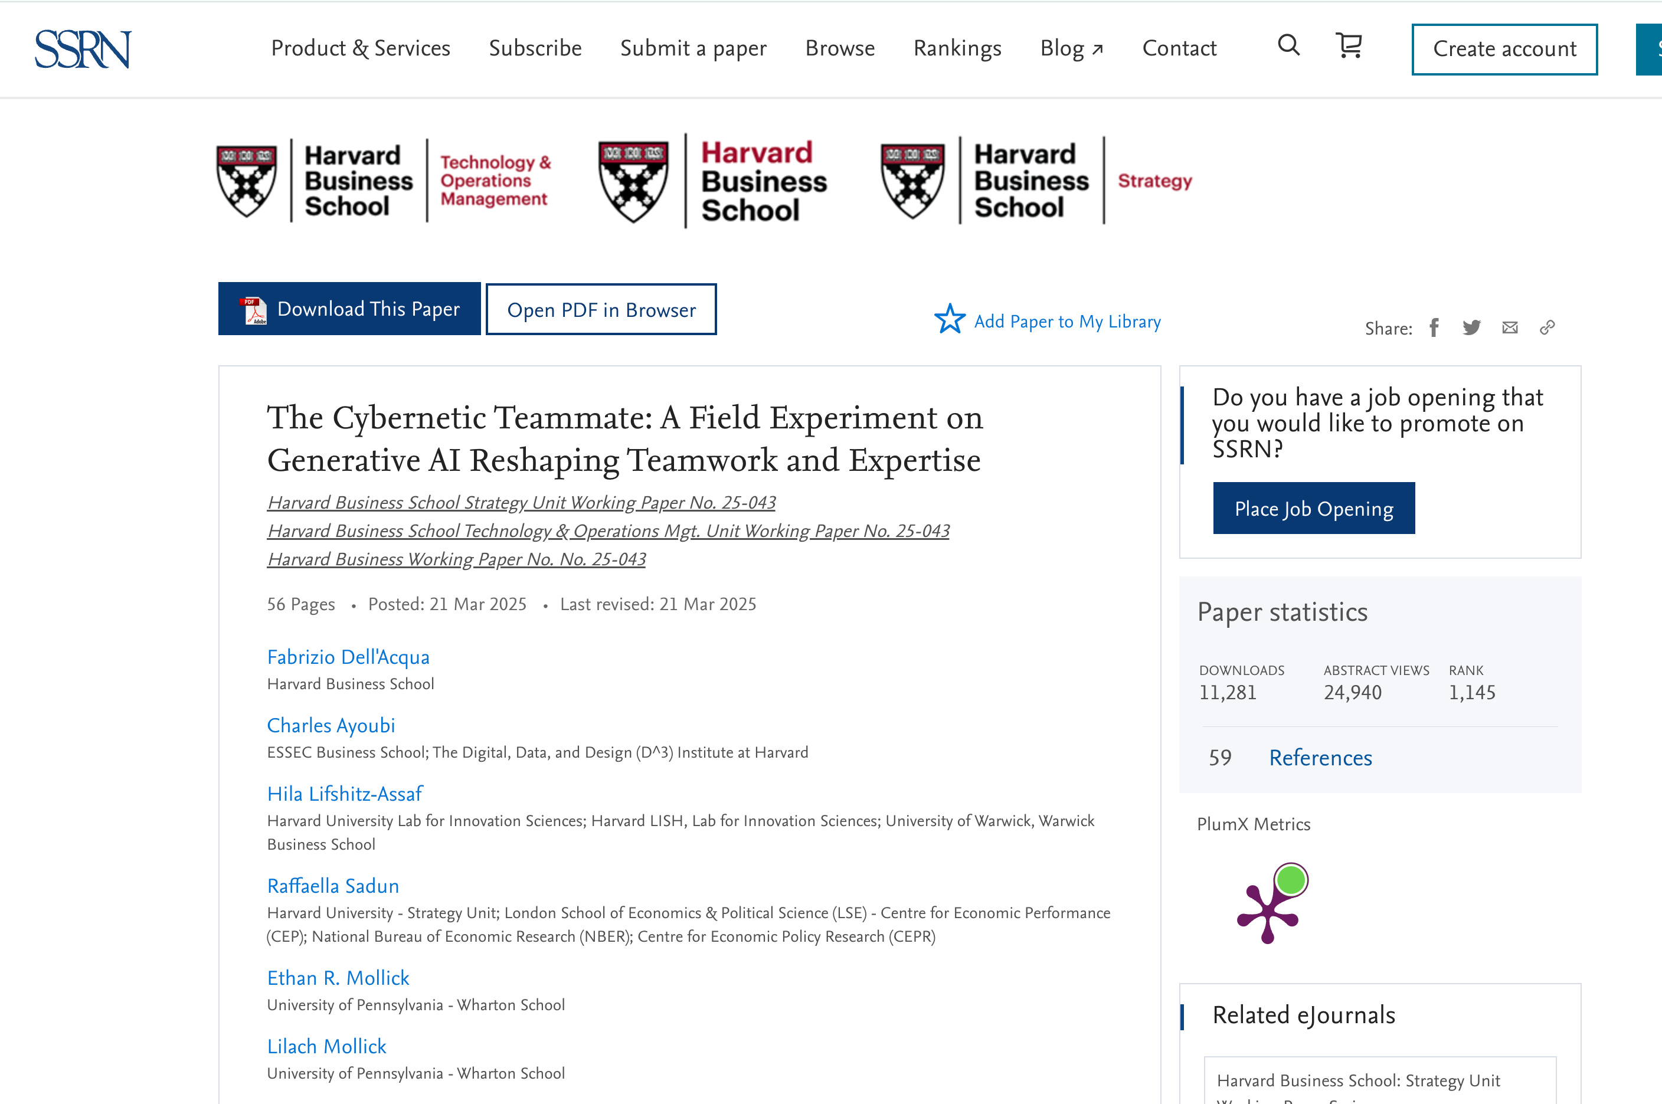Open the search magnifier icon
Viewport: 1662px width, 1104px height.
coord(1288,45)
